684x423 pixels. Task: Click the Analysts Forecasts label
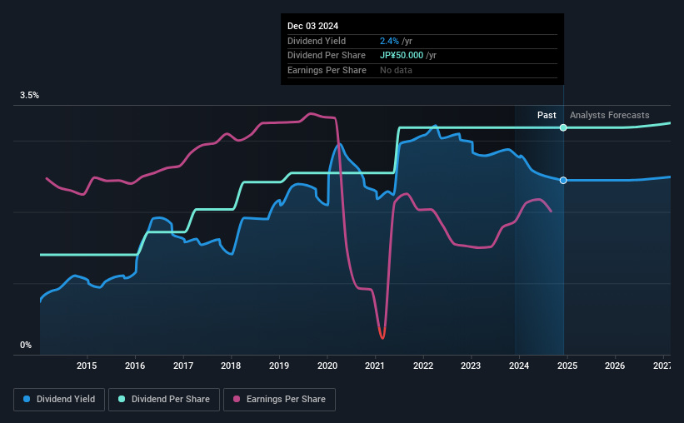click(x=609, y=115)
